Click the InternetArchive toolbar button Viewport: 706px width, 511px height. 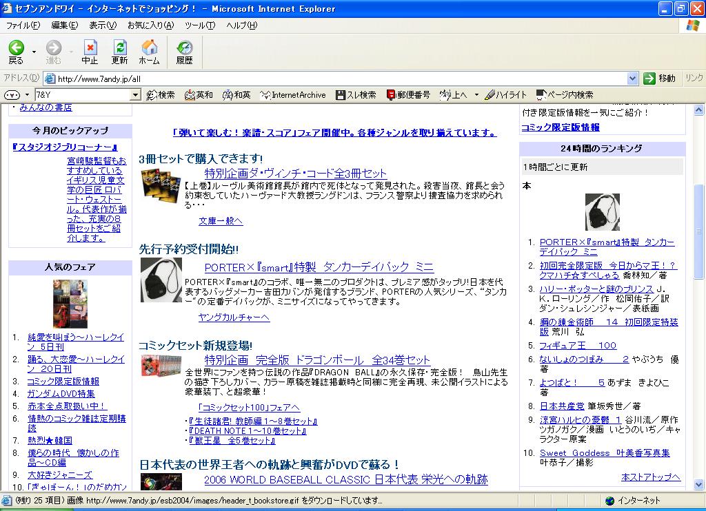[x=293, y=95]
